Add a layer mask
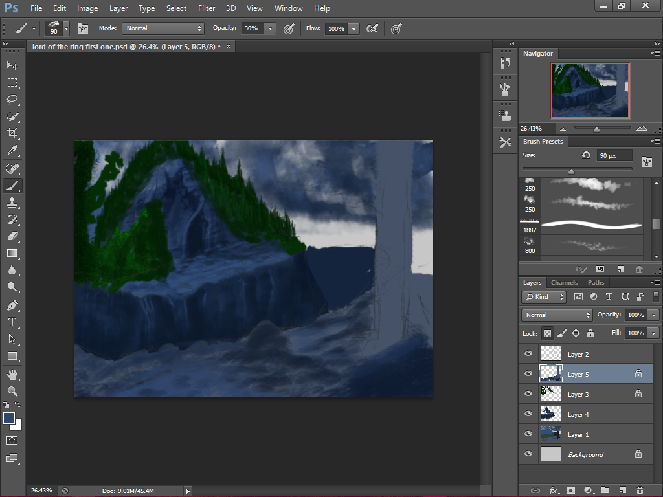The image size is (663, 497). pyautogui.click(x=570, y=491)
